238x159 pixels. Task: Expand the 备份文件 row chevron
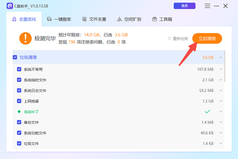(221, 122)
